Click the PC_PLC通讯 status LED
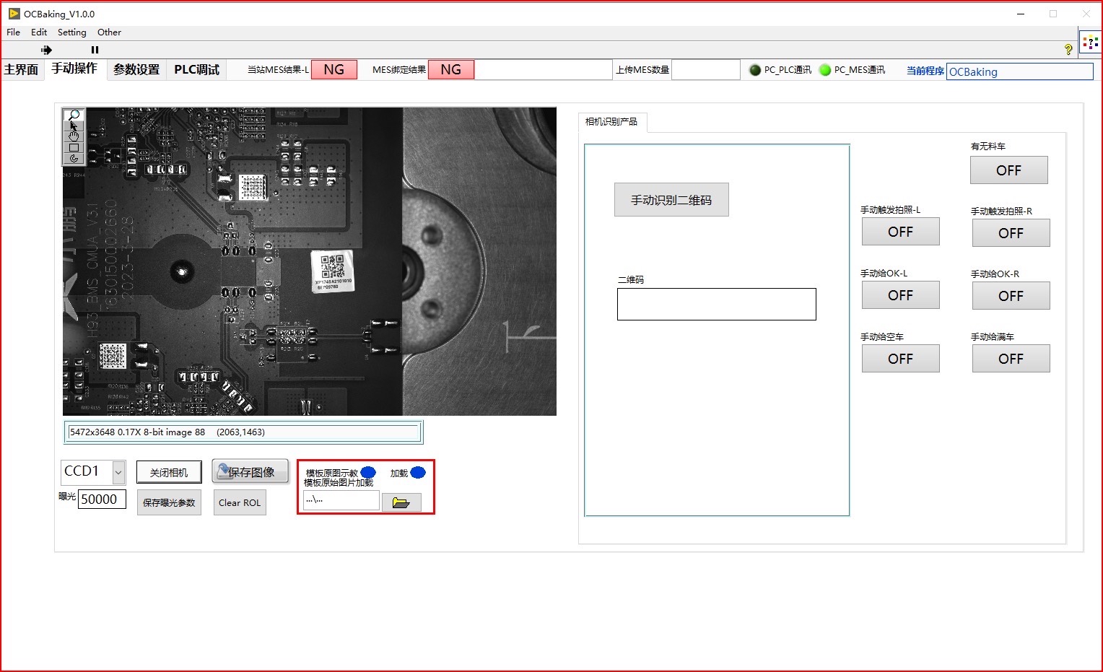Screen dimensions: 1103x672 click(x=754, y=69)
